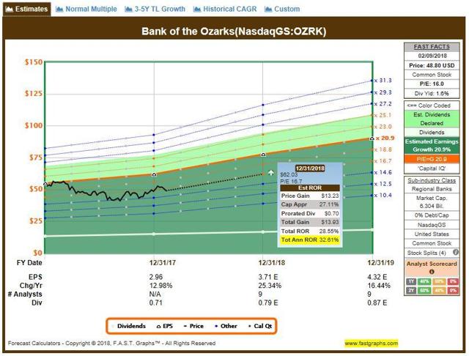Toggle Cal Qt in the chart legend
This screenshot has height=356, width=469.
pyautogui.click(x=260, y=326)
